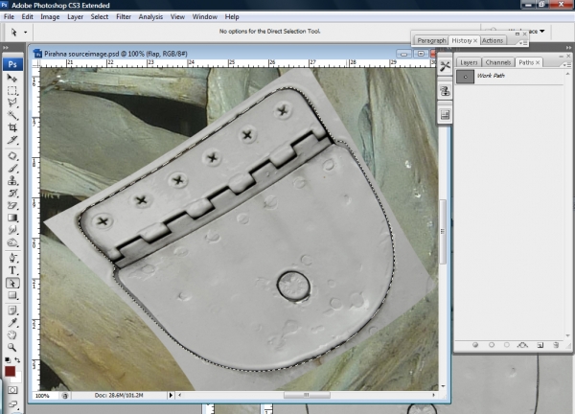Open the Workspace dropdown
Viewport: 575px width, 414px height.
pyautogui.click(x=541, y=32)
